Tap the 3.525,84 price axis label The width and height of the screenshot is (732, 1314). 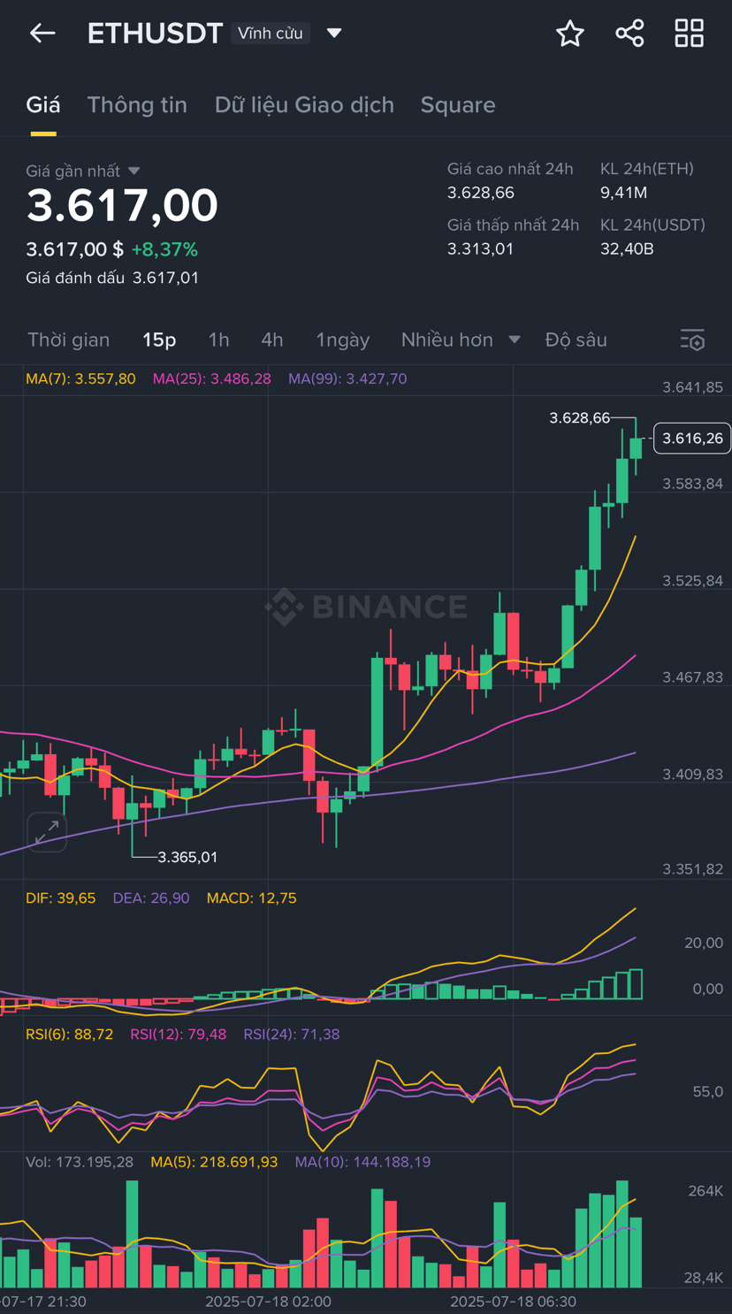[x=693, y=581]
